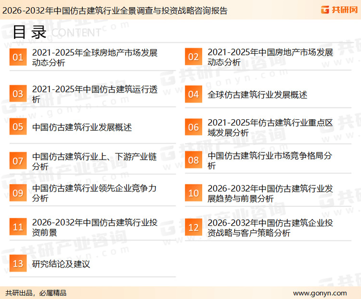The height and width of the screenshot is (299, 361).
Task: Click the 13 chapter number badge
Action: [x=18, y=264]
